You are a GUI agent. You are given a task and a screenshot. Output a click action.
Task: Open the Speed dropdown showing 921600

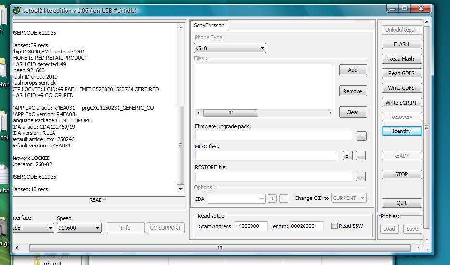point(79,228)
